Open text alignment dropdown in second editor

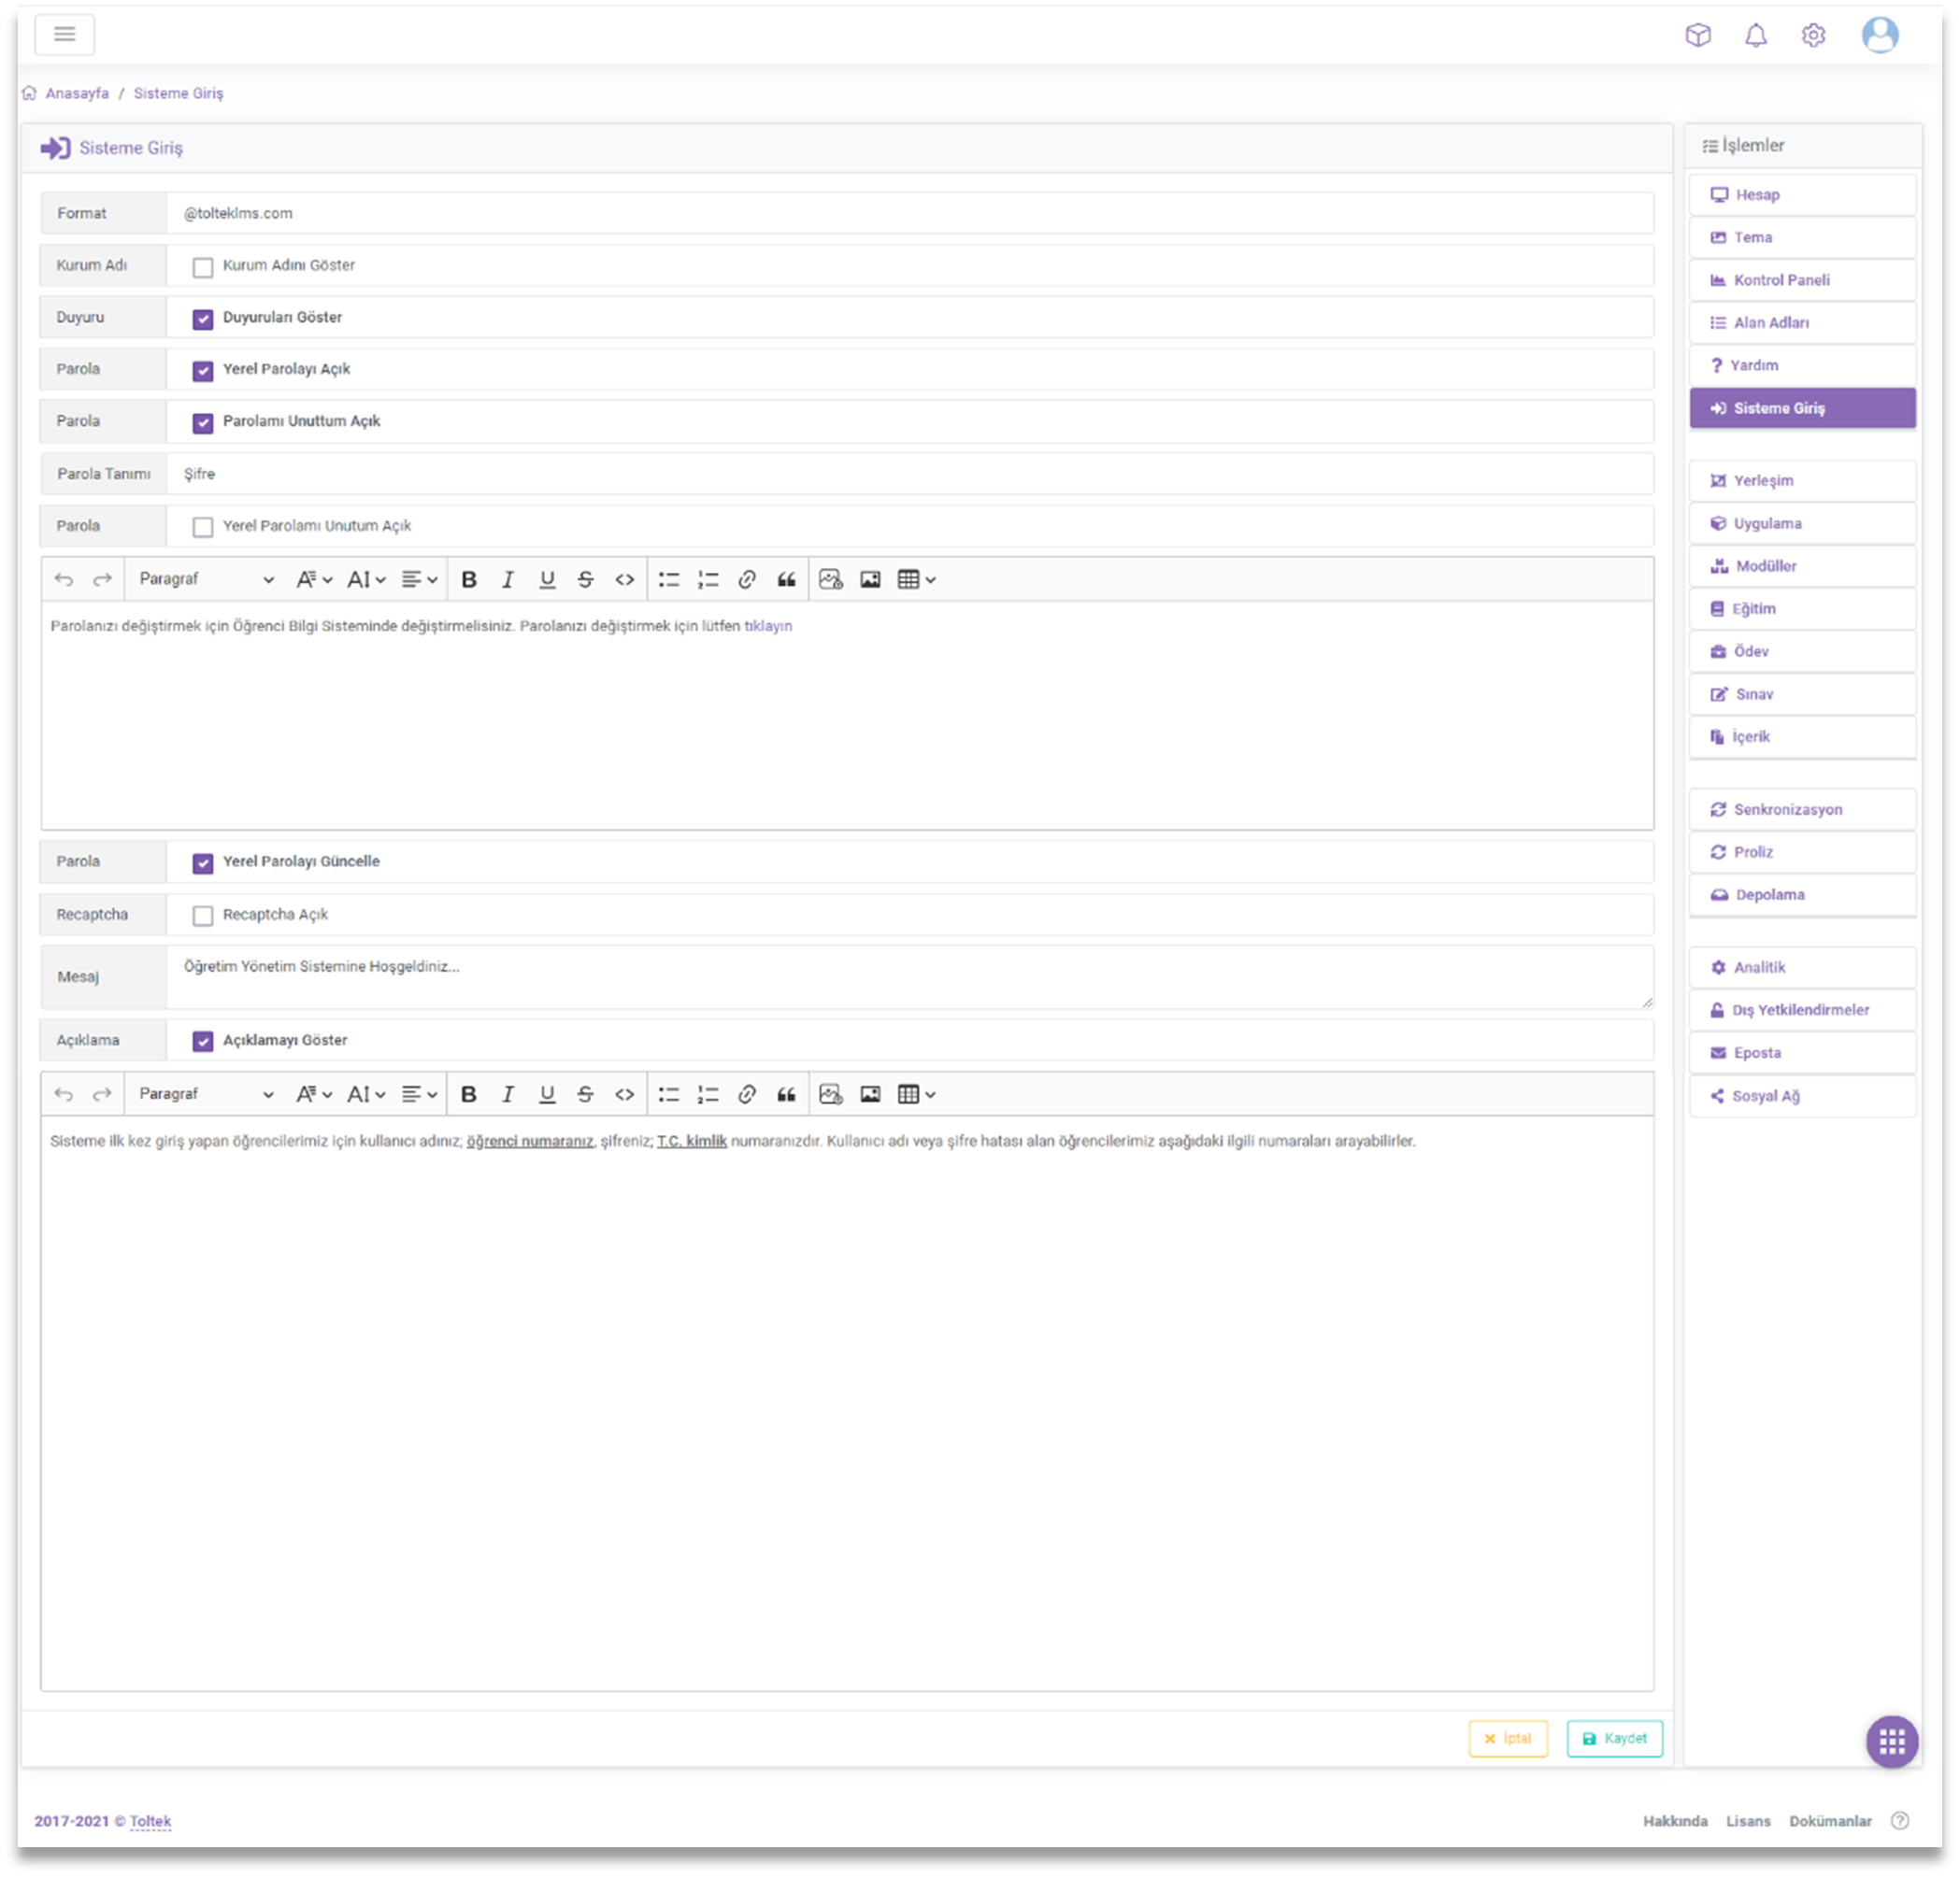pos(419,1094)
